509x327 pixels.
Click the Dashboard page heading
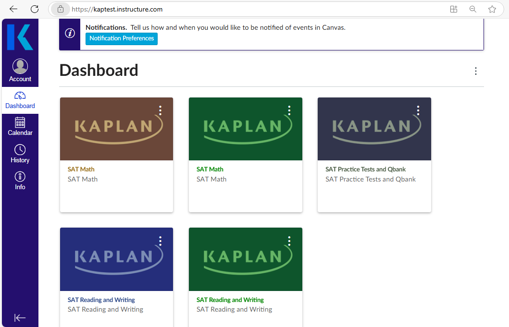[x=99, y=71]
